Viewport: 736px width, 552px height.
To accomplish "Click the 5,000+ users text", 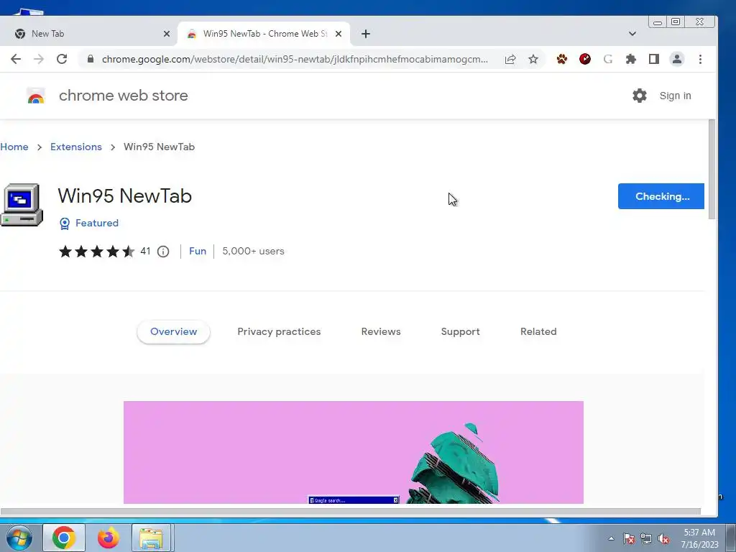I will click(x=253, y=251).
